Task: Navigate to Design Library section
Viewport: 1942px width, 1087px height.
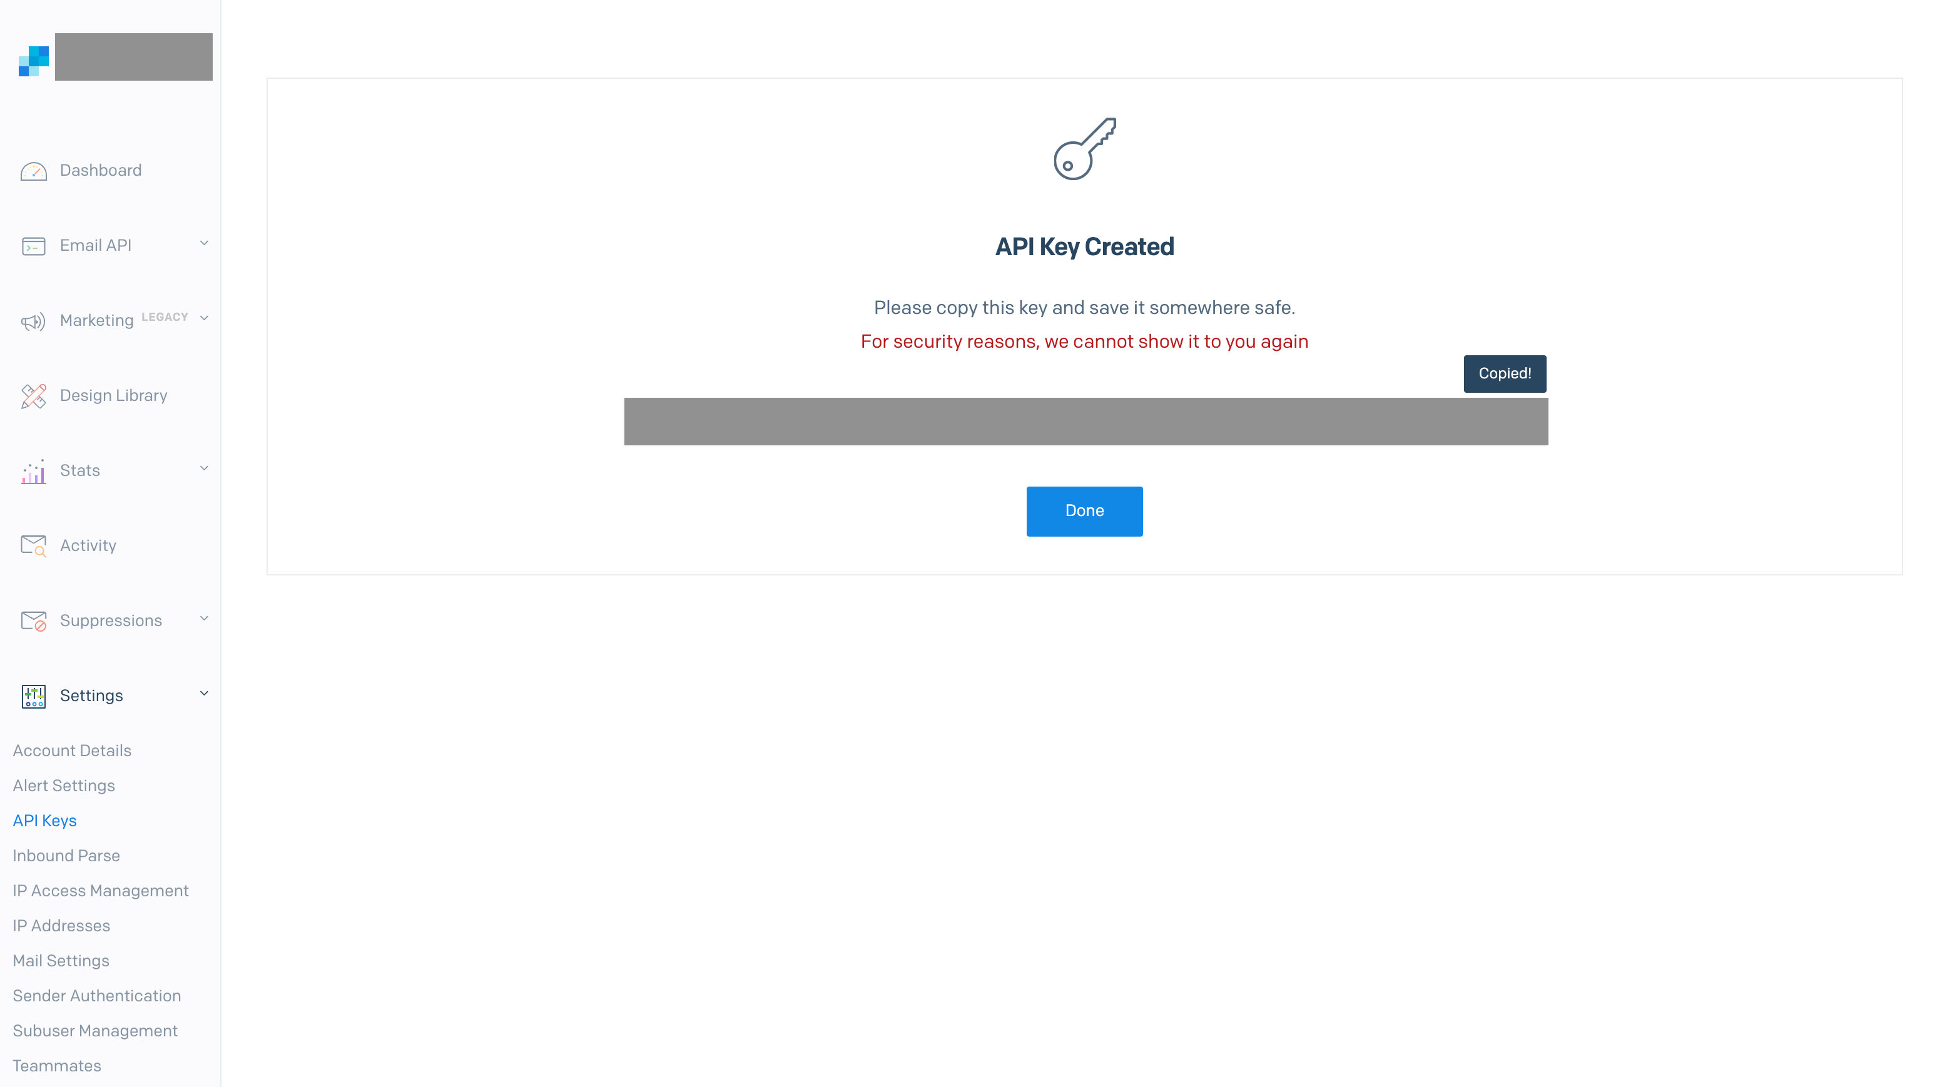Action: [113, 395]
